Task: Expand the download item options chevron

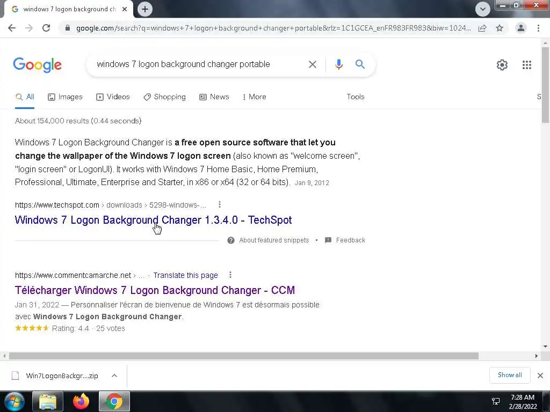Action: click(x=114, y=376)
